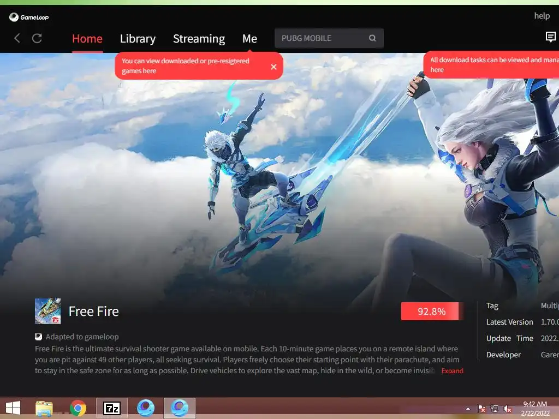Click the Free Fire title text

[94, 312]
